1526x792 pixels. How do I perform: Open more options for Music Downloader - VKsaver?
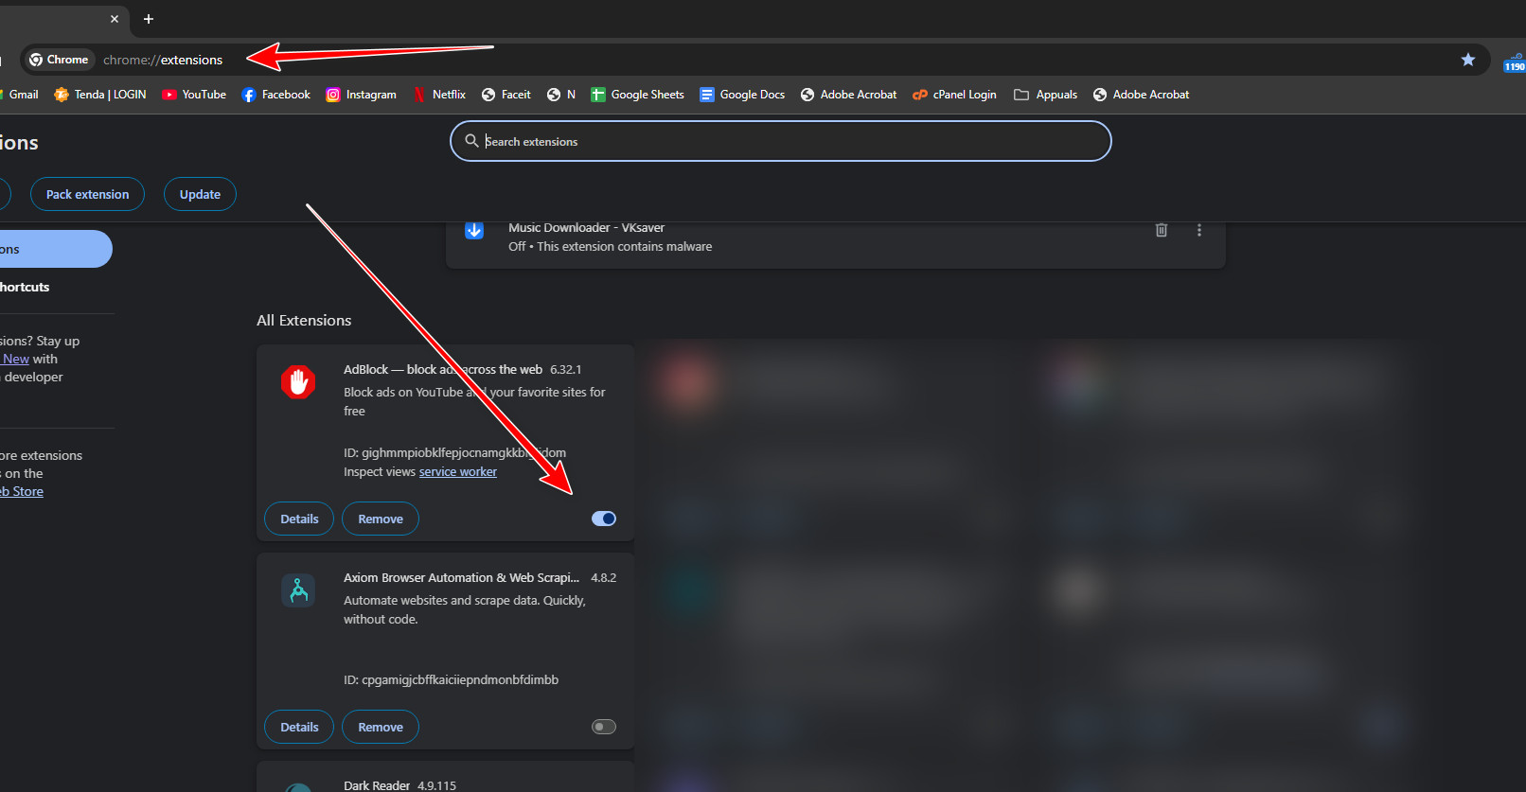[1199, 230]
